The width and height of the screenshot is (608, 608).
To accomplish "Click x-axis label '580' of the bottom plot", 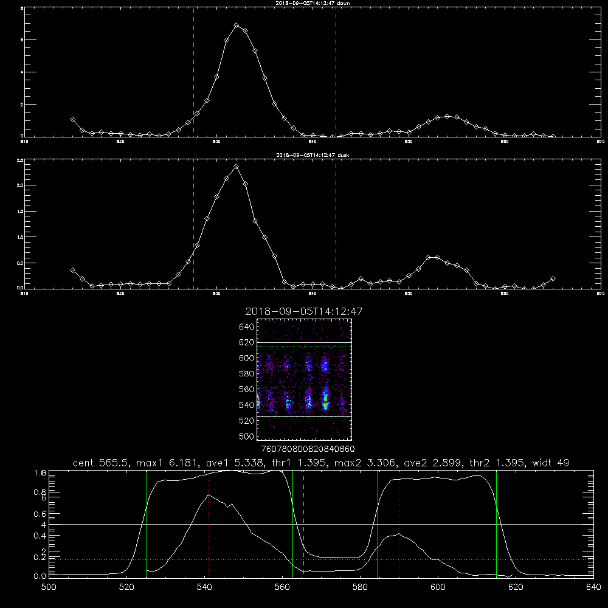I will 360,587.
